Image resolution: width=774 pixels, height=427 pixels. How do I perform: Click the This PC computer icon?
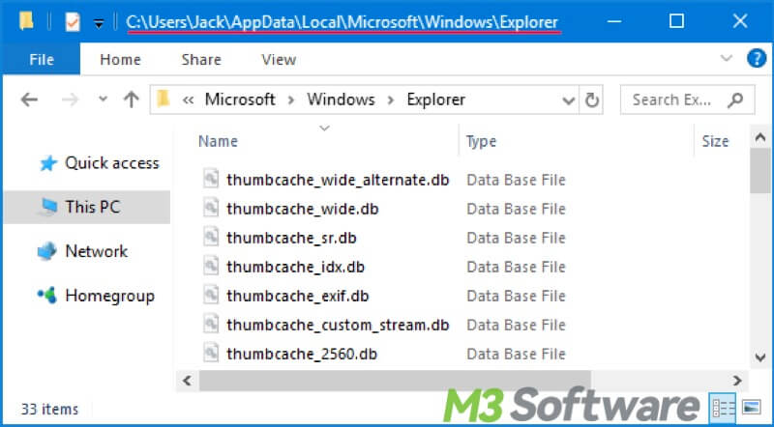coord(47,207)
